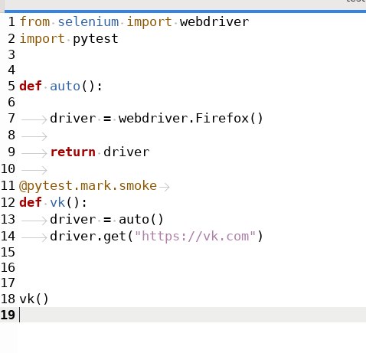Click line number 3 in the gutter
This screenshot has width=366, height=353.
[11, 54]
